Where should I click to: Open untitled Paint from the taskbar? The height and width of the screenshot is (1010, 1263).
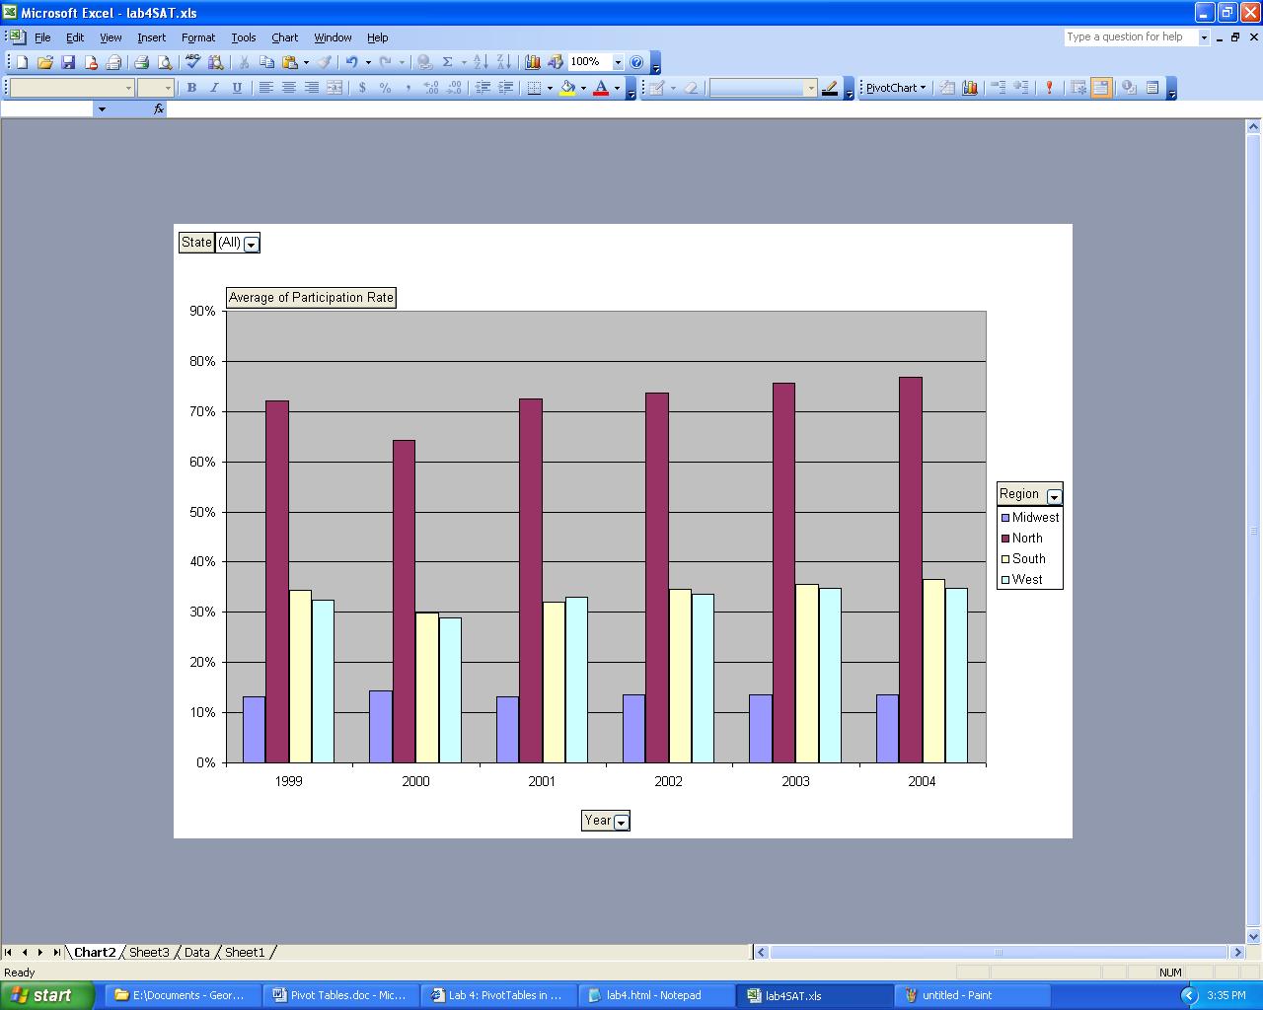coord(972,995)
